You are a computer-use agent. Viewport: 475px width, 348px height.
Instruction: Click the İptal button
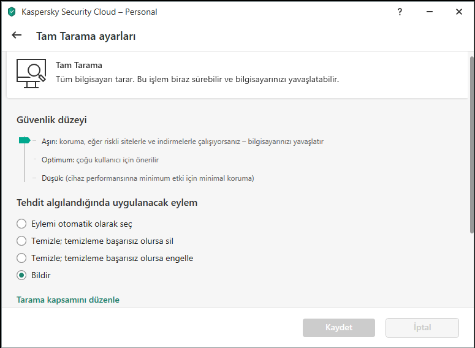(422, 327)
